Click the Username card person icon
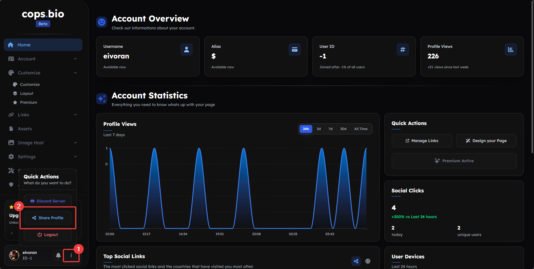Viewport: 534px width, 269px height. (x=186, y=49)
